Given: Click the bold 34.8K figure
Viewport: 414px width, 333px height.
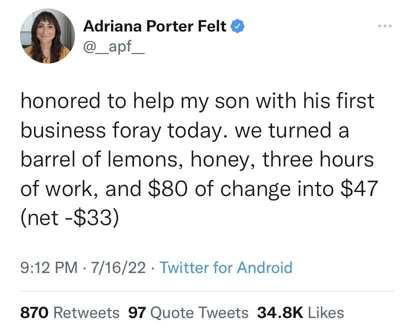Looking at the screenshot, I should (280, 312).
